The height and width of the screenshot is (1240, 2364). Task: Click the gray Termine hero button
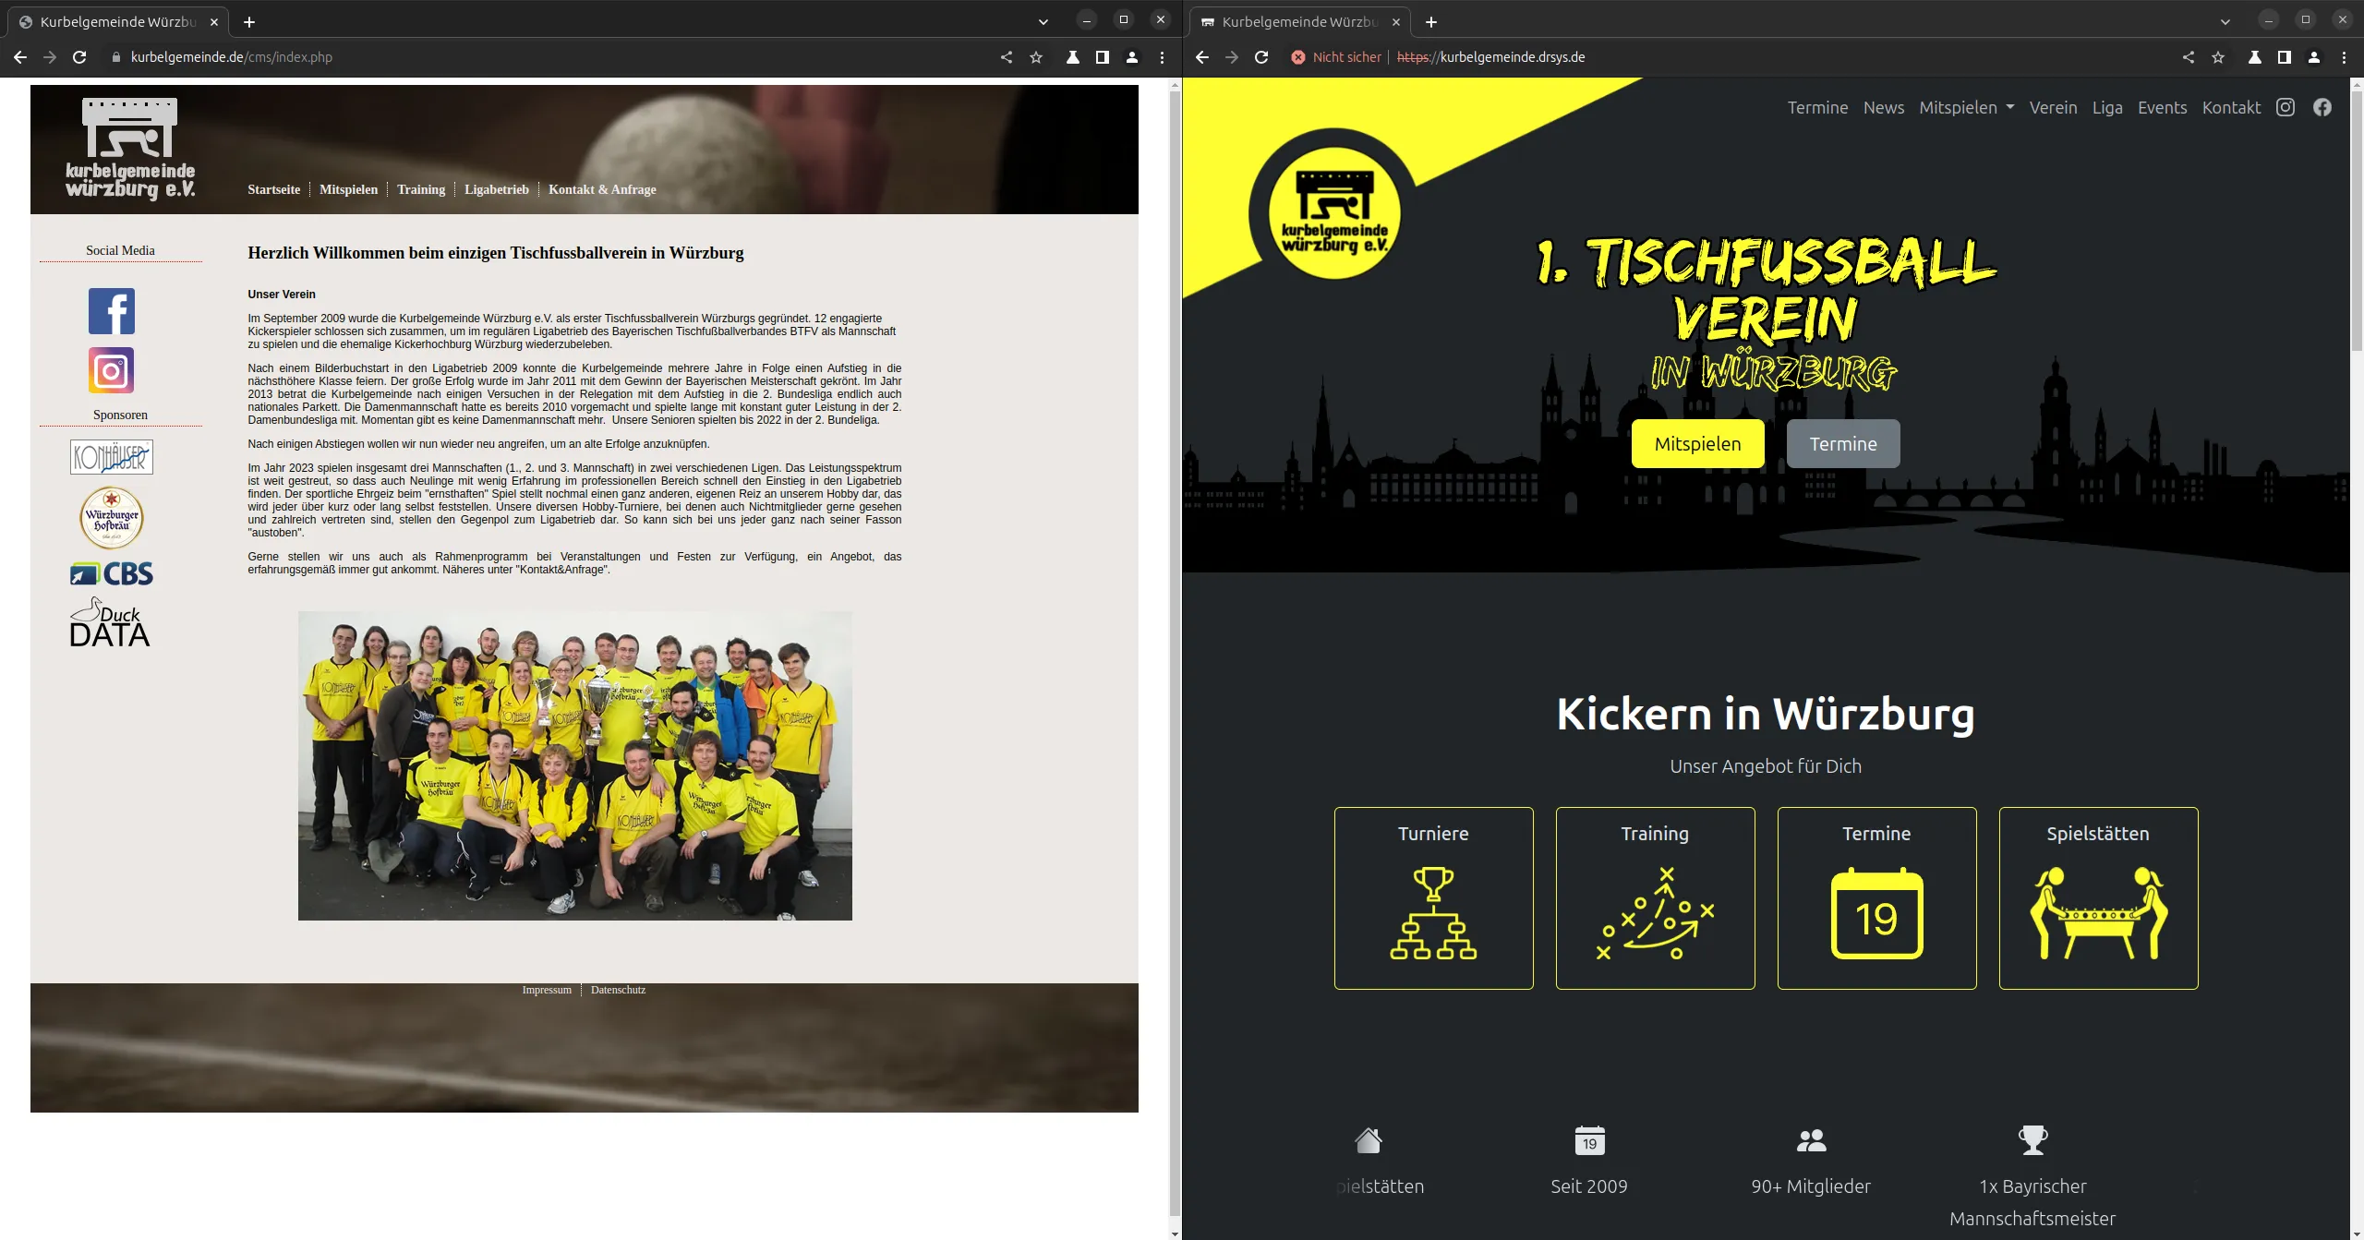coord(1842,443)
